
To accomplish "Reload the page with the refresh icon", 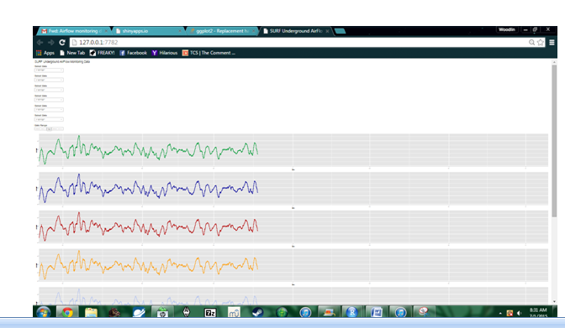I will (62, 43).
